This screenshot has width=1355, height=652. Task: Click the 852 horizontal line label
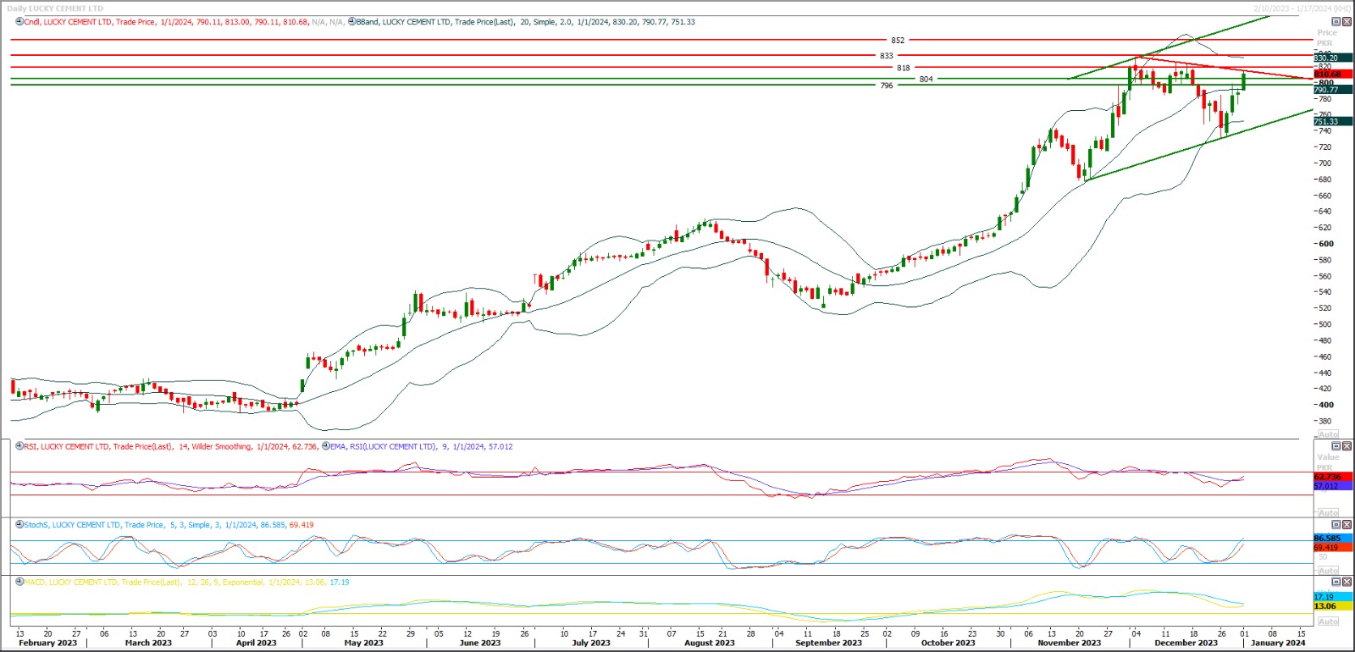898,40
